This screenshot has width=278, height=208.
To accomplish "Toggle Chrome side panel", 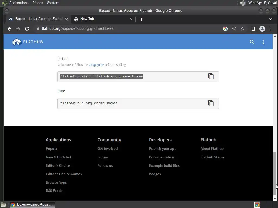I will point(253,29).
